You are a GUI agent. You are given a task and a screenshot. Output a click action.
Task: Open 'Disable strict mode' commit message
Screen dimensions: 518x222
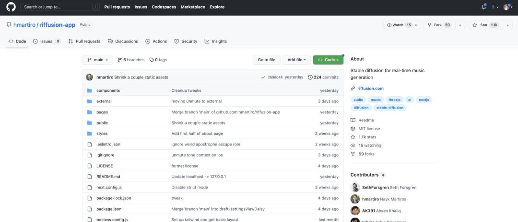click(x=189, y=187)
